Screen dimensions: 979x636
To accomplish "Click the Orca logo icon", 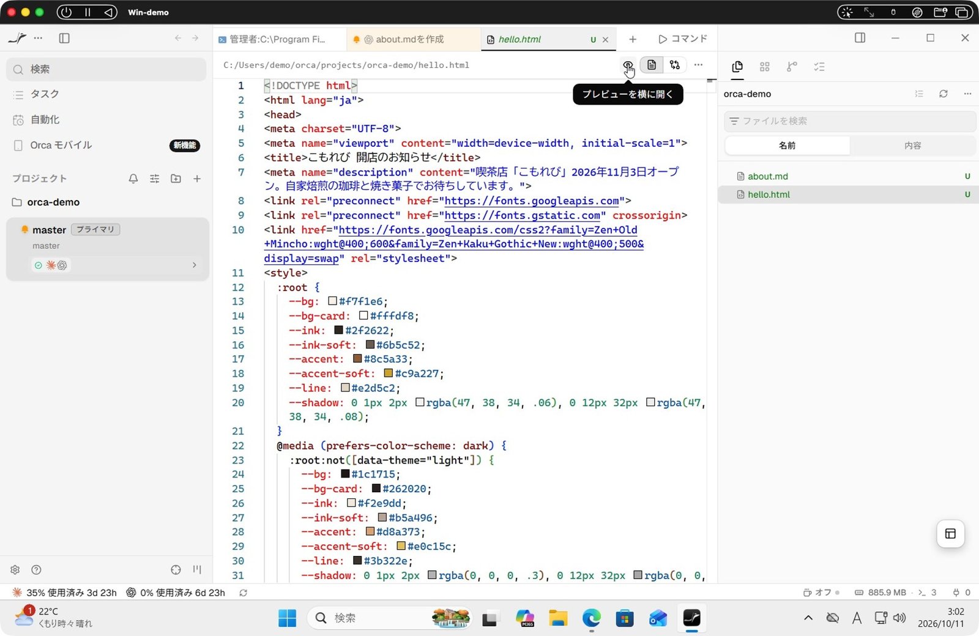I will [18, 38].
